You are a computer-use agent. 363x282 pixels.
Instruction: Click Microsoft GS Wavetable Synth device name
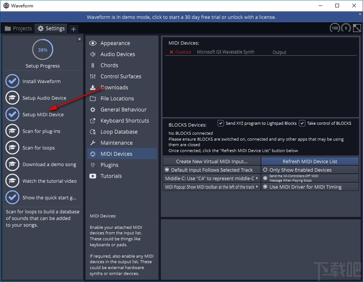pyautogui.click(x=225, y=52)
